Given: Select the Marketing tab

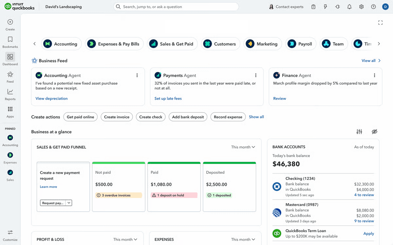Looking at the screenshot, I should pos(263,44).
